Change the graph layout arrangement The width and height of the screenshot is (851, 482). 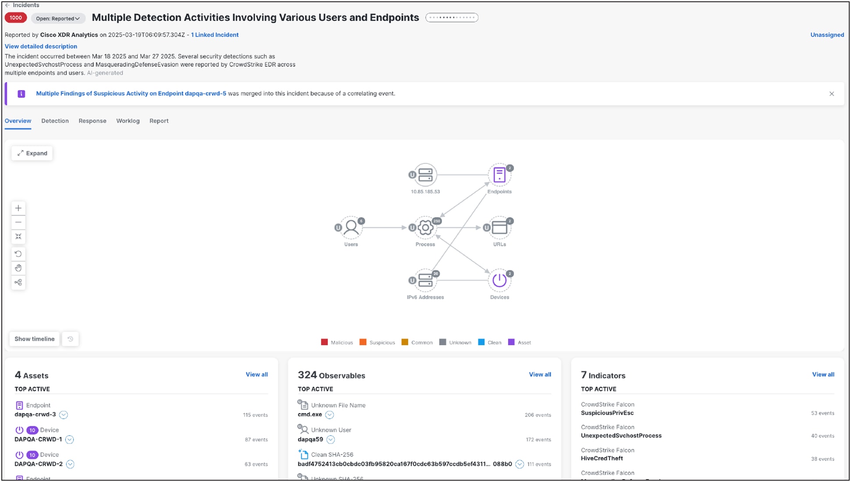(x=18, y=282)
